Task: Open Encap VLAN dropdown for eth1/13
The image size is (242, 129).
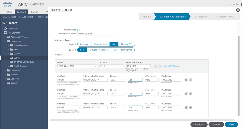Action: coord(125,108)
